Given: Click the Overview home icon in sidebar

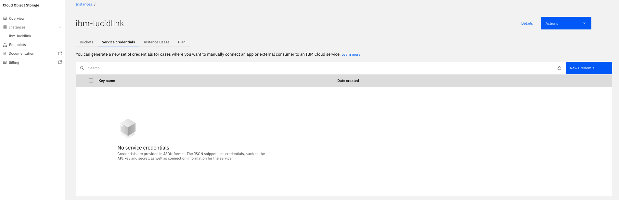Looking at the screenshot, I should [5, 18].
